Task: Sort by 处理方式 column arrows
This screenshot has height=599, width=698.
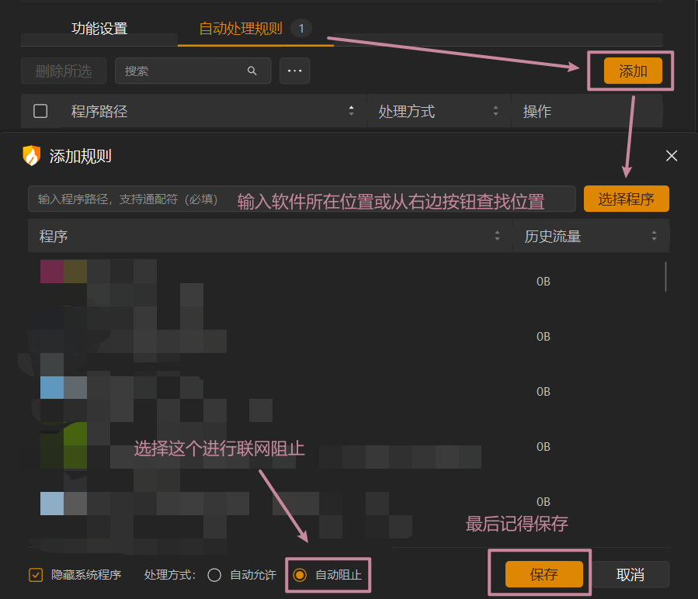Action: click(495, 111)
